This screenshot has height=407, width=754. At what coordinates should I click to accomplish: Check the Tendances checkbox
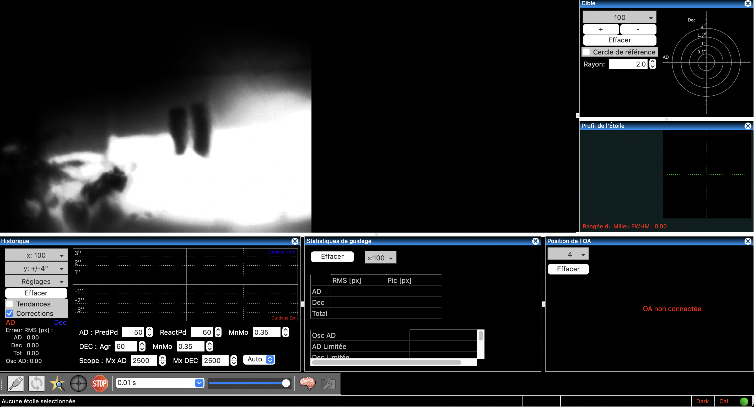click(x=10, y=304)
